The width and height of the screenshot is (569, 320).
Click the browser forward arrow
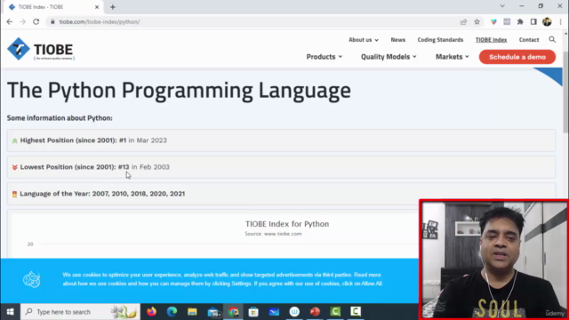(22, 21)
